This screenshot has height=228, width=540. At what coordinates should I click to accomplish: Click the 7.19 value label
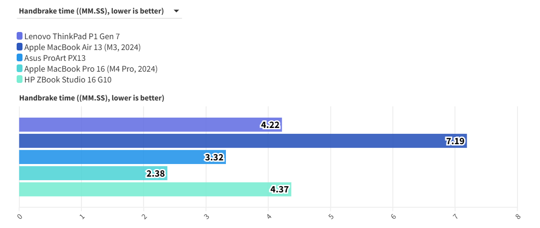(455, 141)
